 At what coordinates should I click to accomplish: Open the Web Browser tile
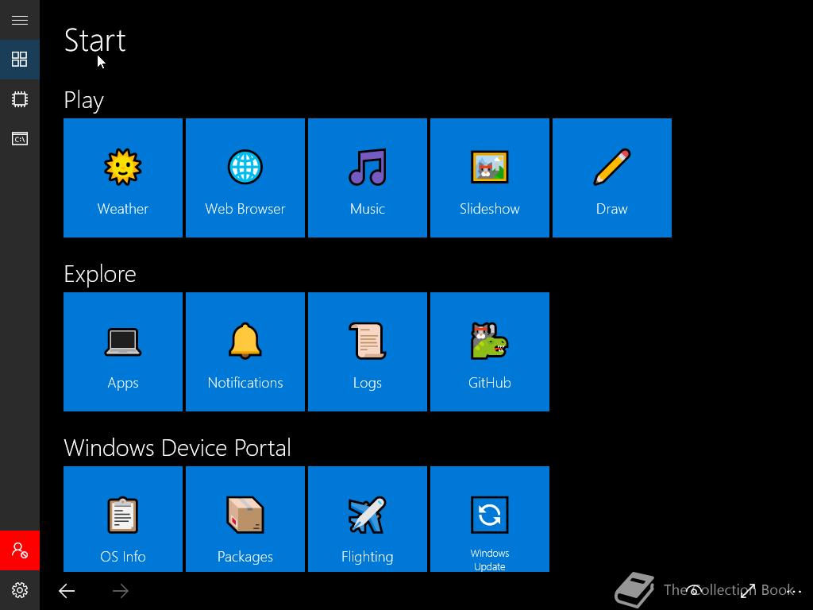pyautogui.click(x=245, y=178)
